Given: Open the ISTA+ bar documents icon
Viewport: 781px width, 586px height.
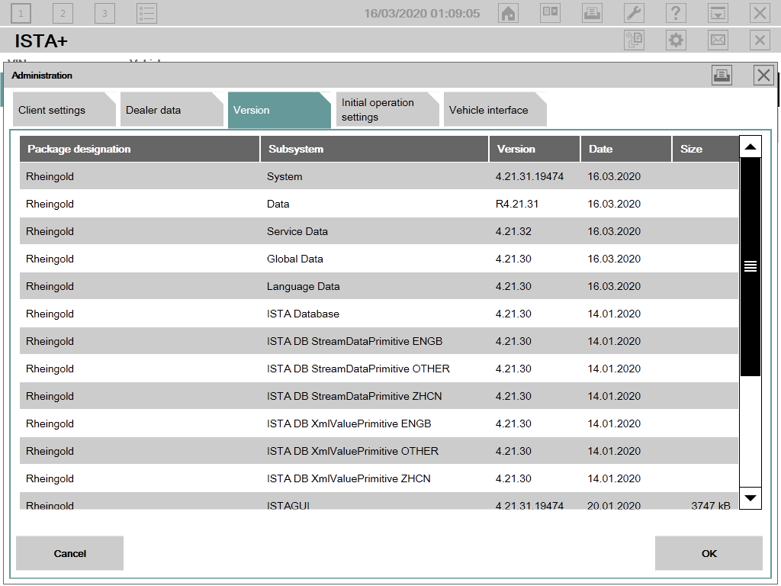Looking at the screenshot, I should (x=634, y=40).
